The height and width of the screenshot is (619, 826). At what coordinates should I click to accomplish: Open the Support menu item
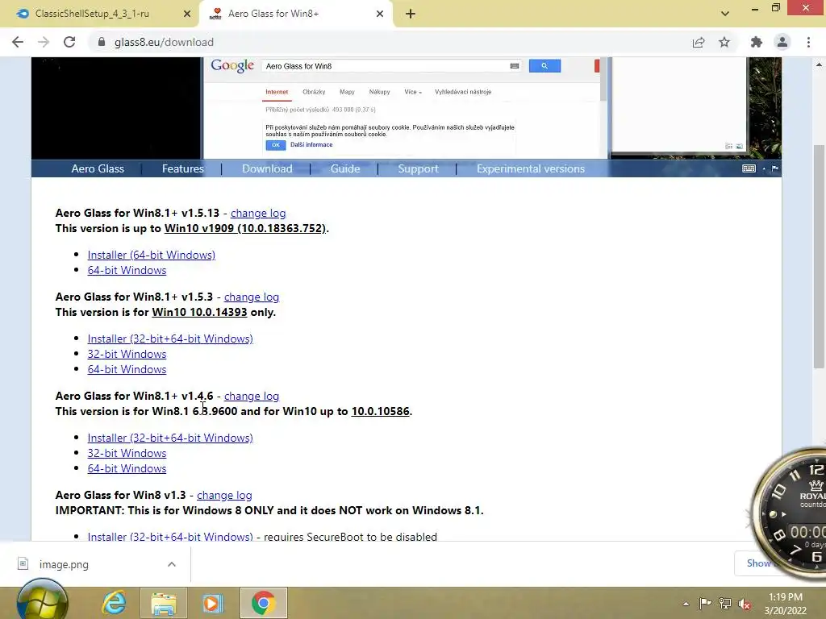419,169
